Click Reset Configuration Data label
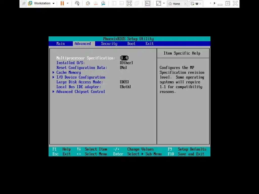259x194 pixels. pos(82,68)
